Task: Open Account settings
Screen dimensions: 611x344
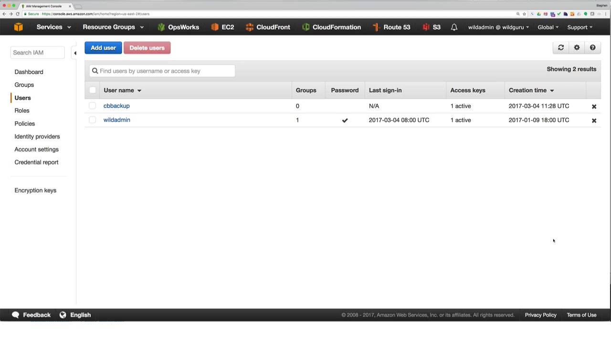Action: (x=36, y=150)
